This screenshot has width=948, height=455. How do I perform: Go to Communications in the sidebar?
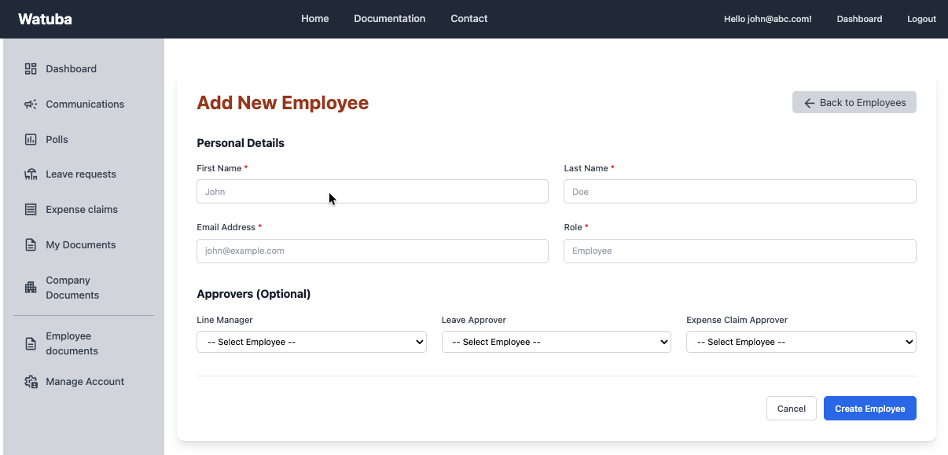84,104
